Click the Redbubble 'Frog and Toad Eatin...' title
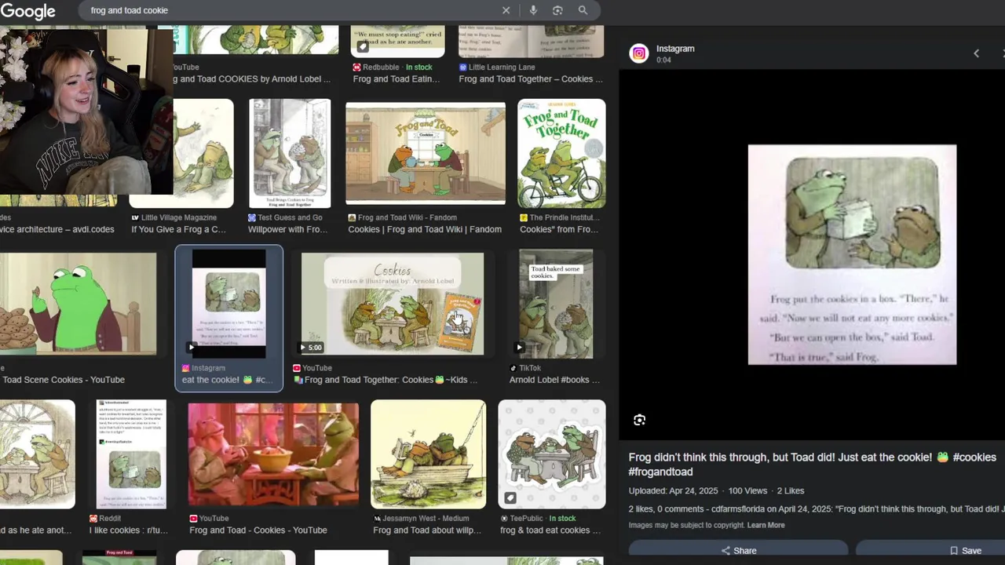 click(396, 79)
